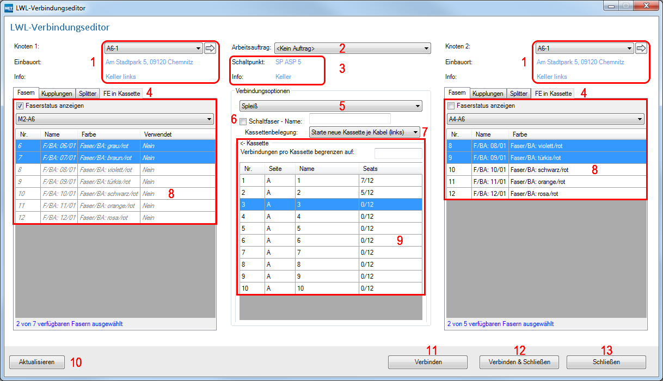Image resolution: width=663 pixels, height=381 pixels.
Task: Select Kassette row 6
Action: click(x=331, y=240)
